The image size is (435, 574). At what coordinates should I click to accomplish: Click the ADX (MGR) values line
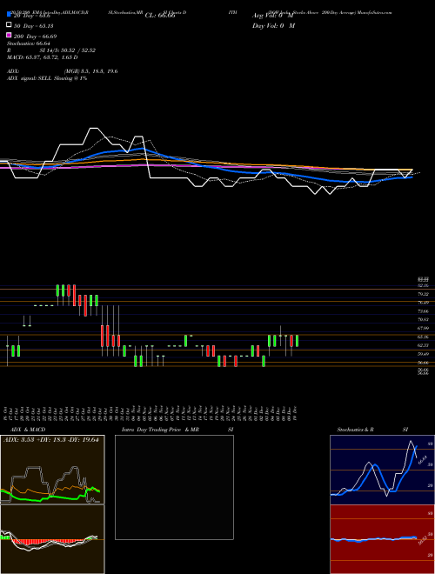click(x=62, y=71)
